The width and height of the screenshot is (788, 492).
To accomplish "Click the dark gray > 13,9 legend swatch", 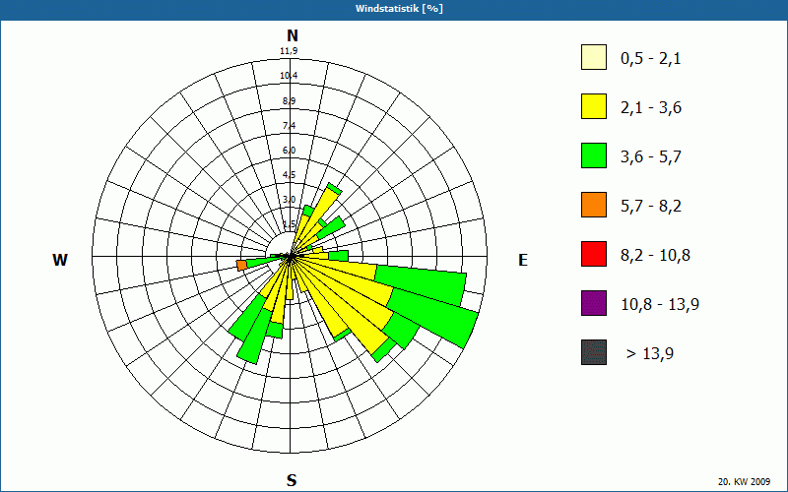I will tap(594, 352).
